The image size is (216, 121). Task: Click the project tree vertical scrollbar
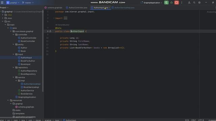pos(43,51)
